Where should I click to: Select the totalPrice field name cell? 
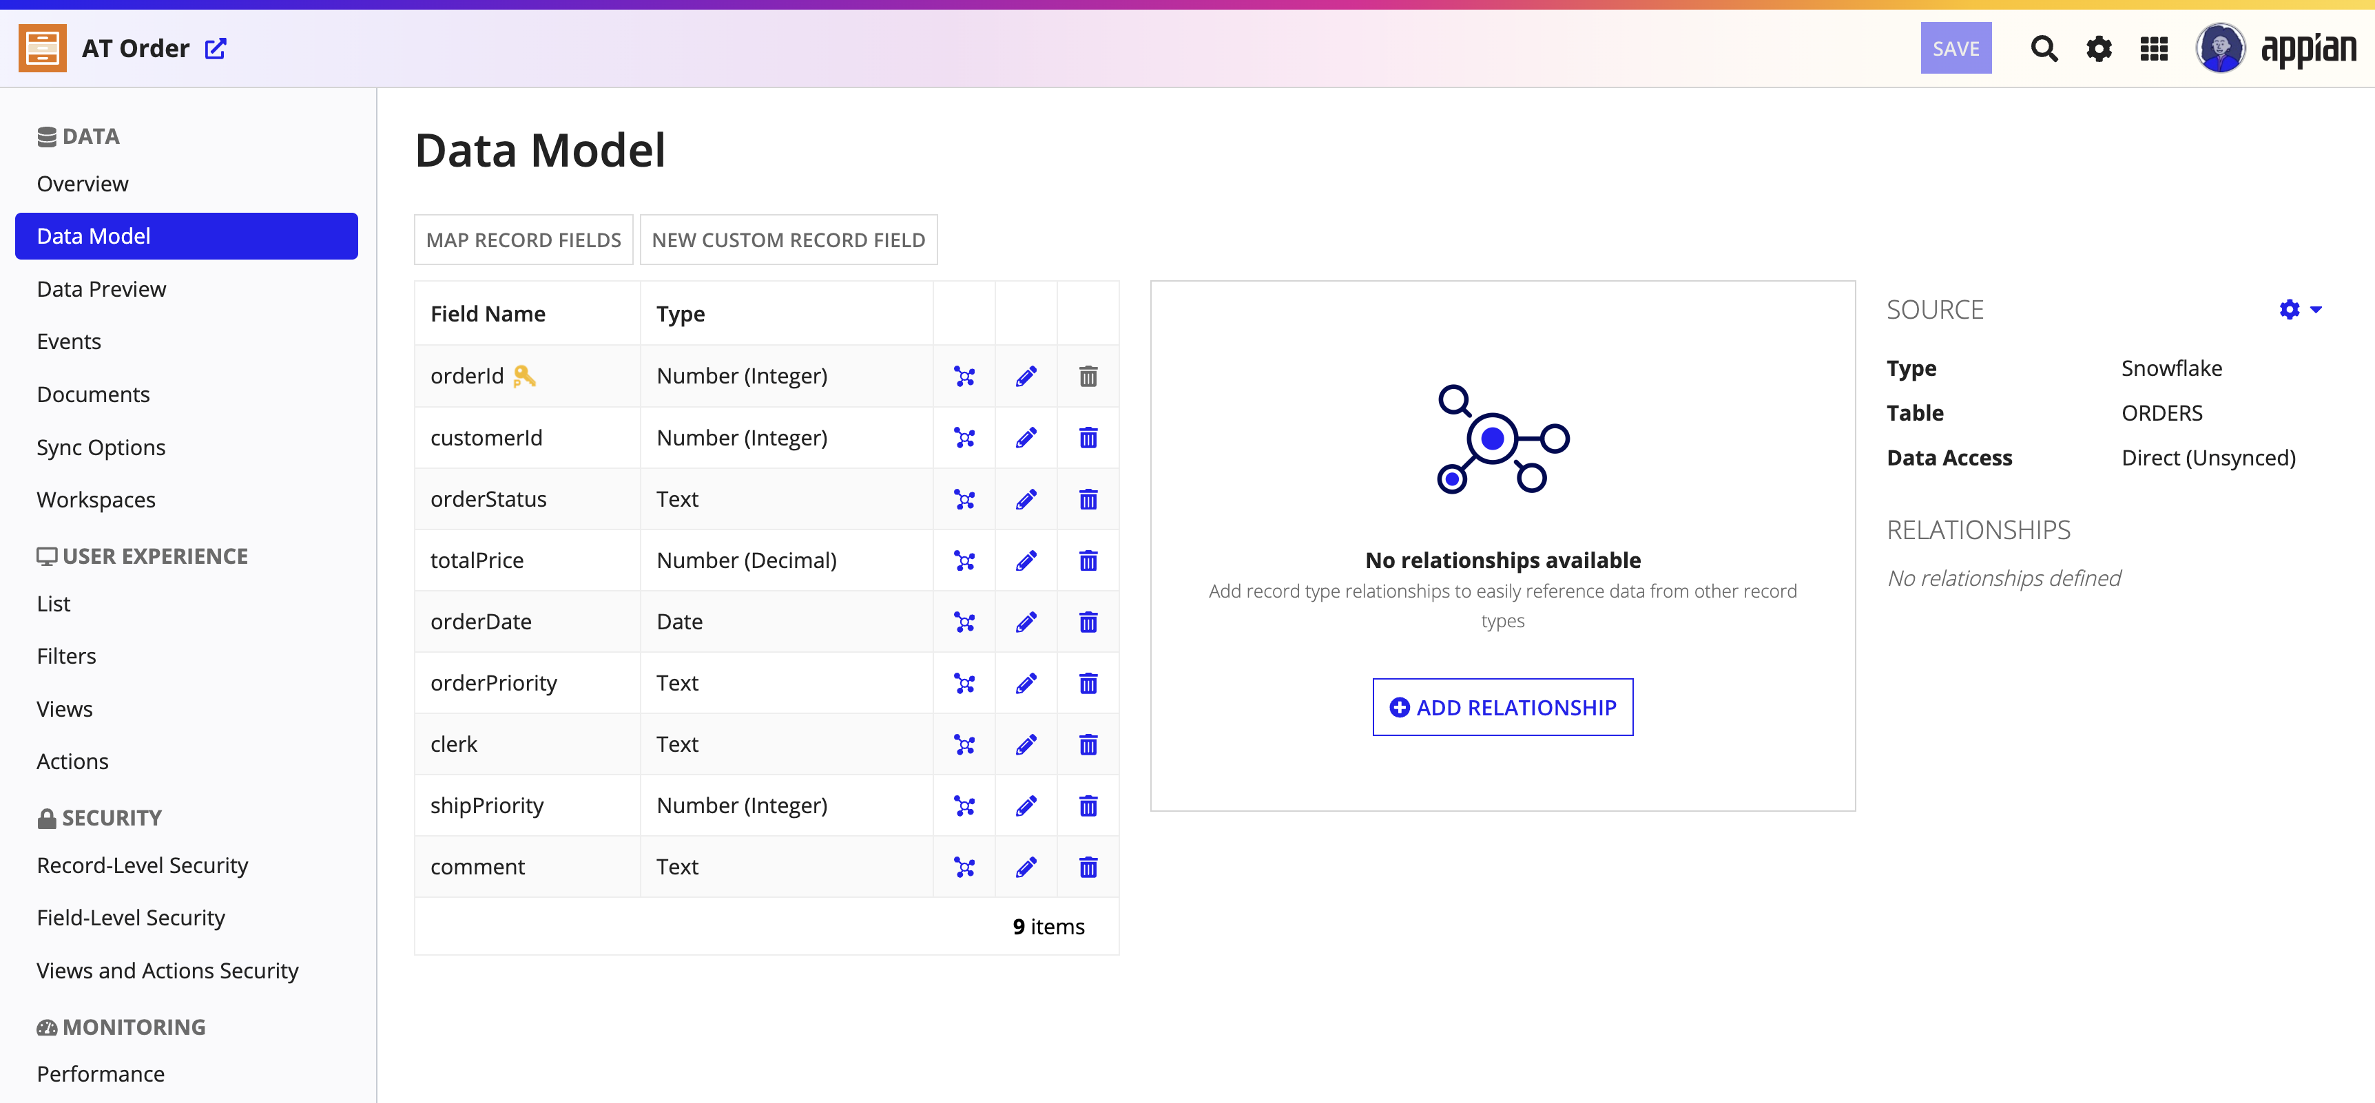(528, 560)
